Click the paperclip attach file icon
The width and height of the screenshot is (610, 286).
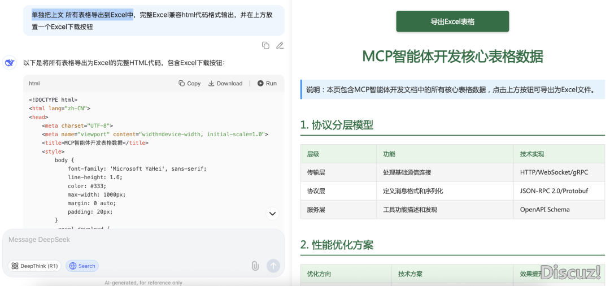(255, 266)
